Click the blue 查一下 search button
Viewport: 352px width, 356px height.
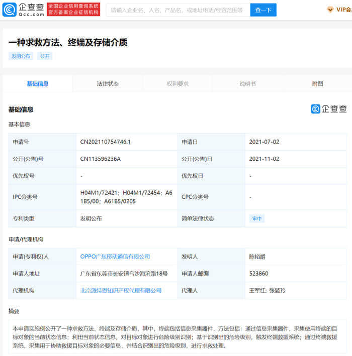pyautogui.click(x=263, y=10)
